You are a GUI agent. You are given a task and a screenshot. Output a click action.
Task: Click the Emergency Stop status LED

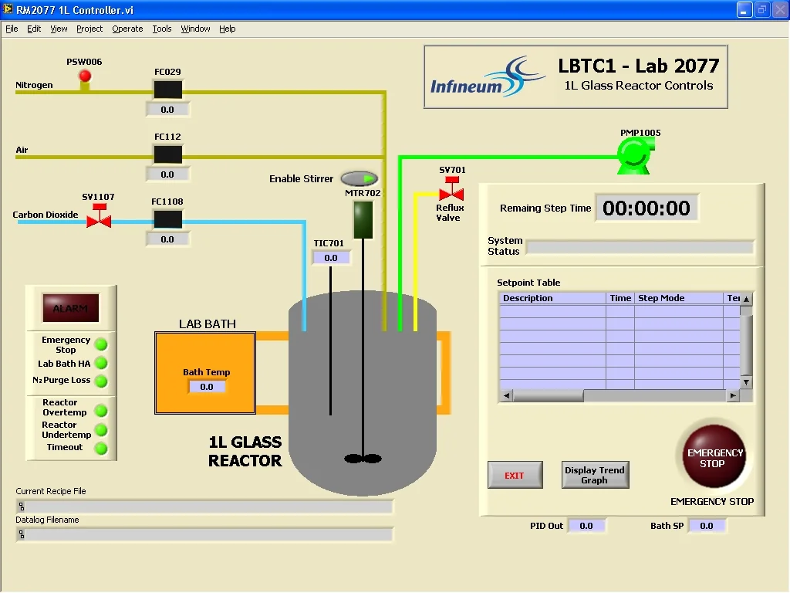point(101,344)
